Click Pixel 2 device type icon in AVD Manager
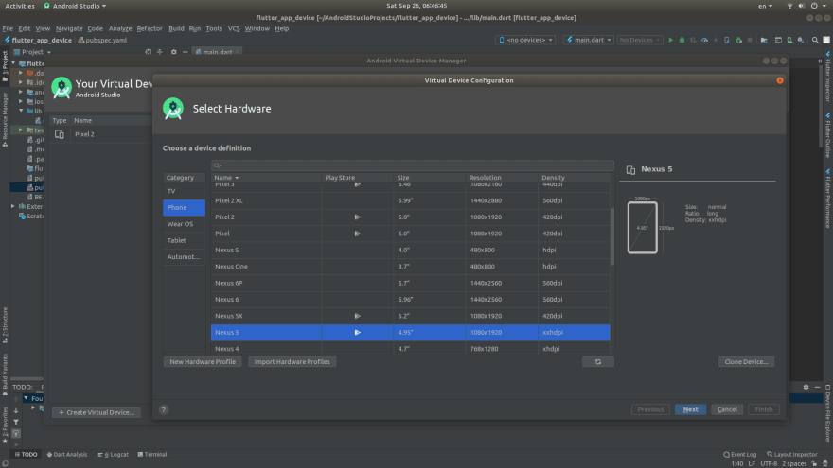The image size is (833, 468). point(60,134)
